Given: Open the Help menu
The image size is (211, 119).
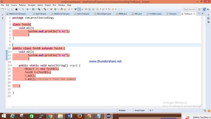Looking at the screenshot, I should (69, 5).
